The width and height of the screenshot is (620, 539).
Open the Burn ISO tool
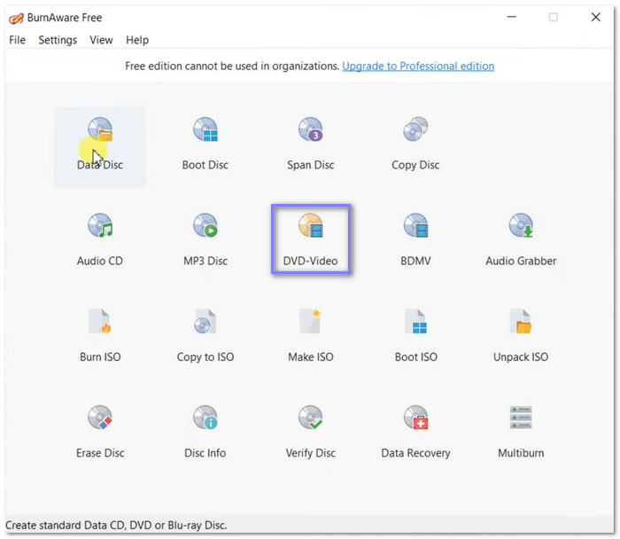click(x=99, y=336)
